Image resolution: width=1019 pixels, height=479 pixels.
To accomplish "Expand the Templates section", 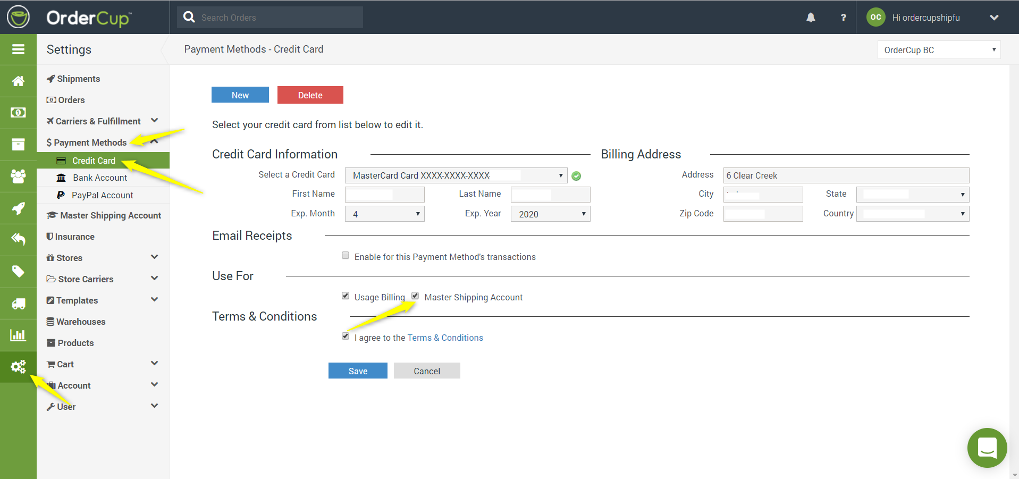I will tap(154, 300).
